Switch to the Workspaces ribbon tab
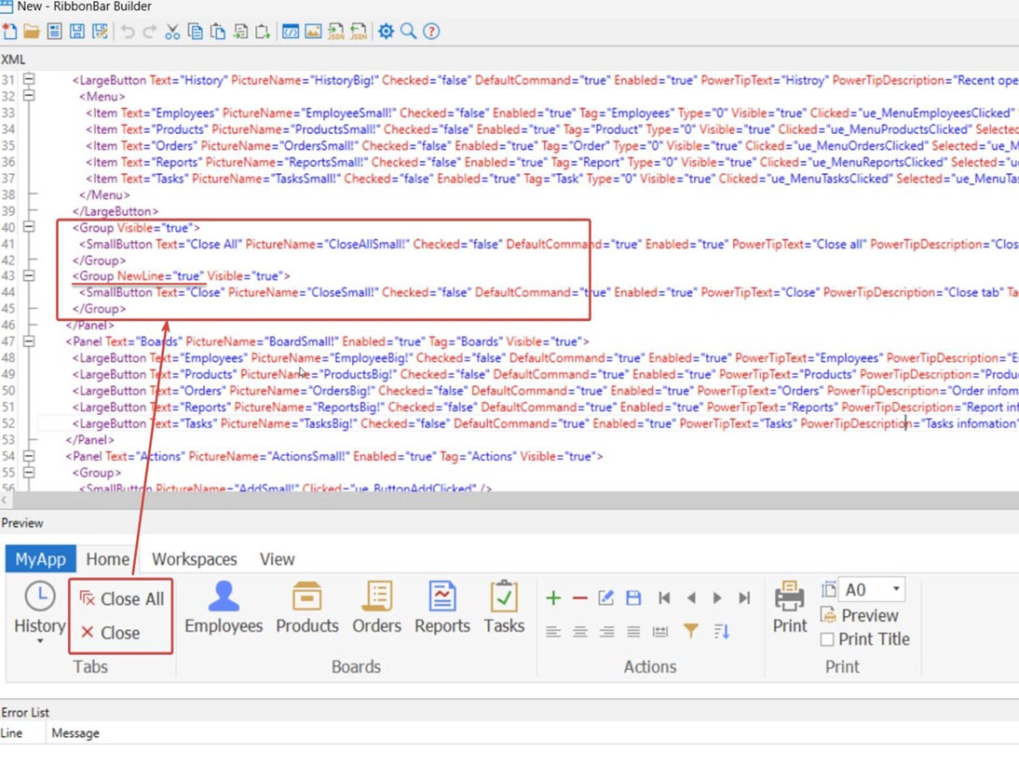The height and width of the screenshot is (777, 1019). 194,559
